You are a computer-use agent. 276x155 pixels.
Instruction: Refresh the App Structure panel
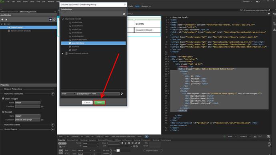click(54, 20)
